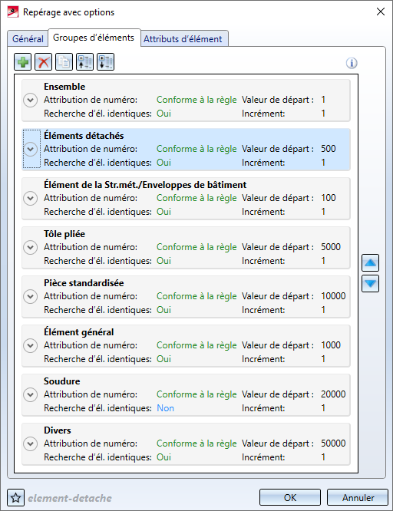Image resolution: width=393 pixels, height=511 pixels.
Task: Expand the Élément de la Str.mét. group chevron
Action: click(31, 198)
